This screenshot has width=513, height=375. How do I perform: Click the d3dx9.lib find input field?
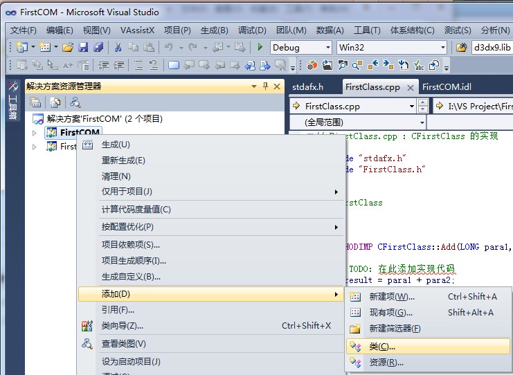[492, 48]
